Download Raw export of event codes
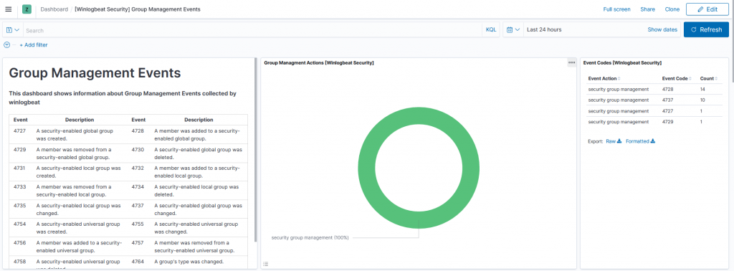Image resolution: width=734 pixels, height=271 pixels. click(614, 141)
